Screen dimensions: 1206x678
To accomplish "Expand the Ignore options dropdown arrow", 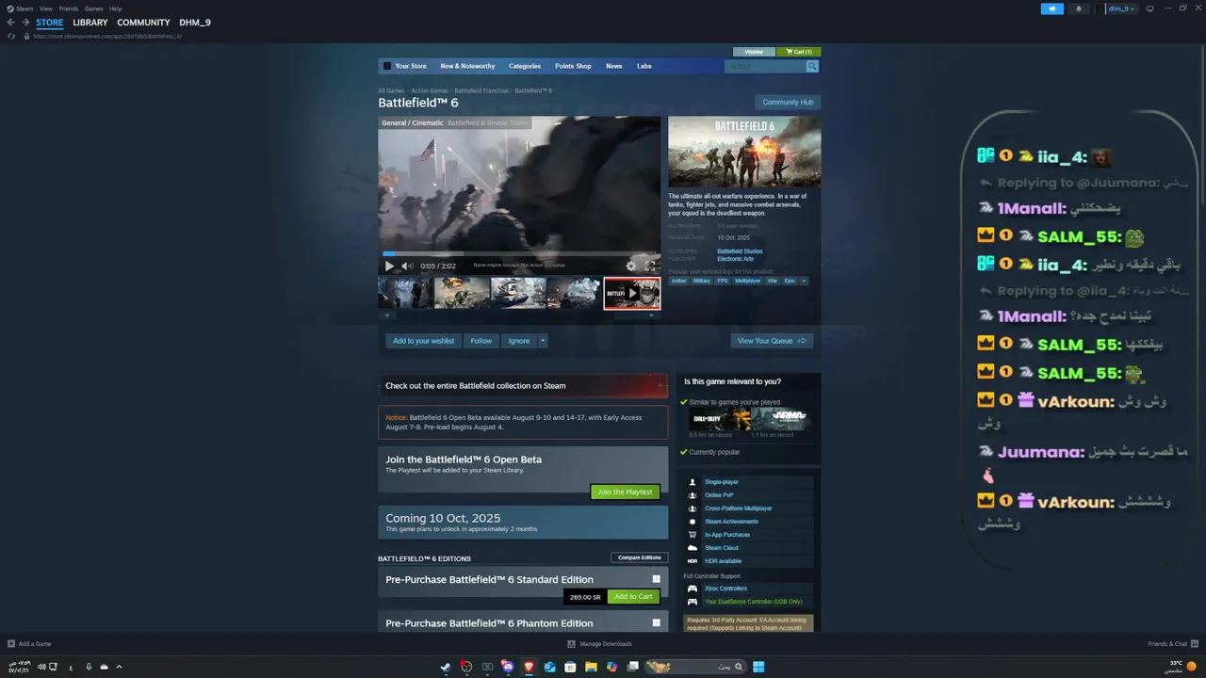I will click(543, 341).
